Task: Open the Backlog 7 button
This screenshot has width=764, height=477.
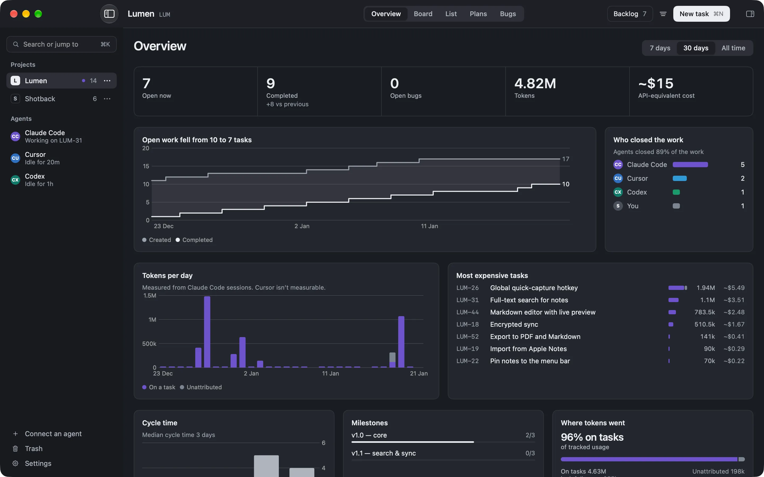Action: coord(630,14)
